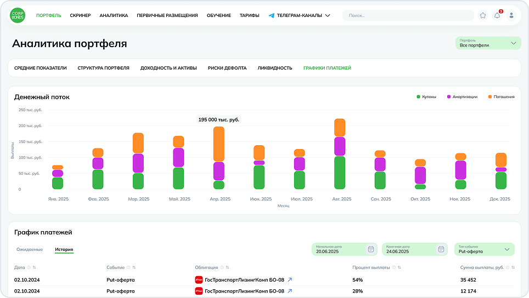Toggle Купоны series in chart legend
Image resolution: width=529 pixels, height=298 pixels.
click(x=426, y=97)
